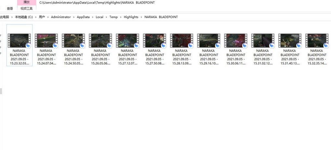Open the 播放 ribbon tab

point(27,2)
